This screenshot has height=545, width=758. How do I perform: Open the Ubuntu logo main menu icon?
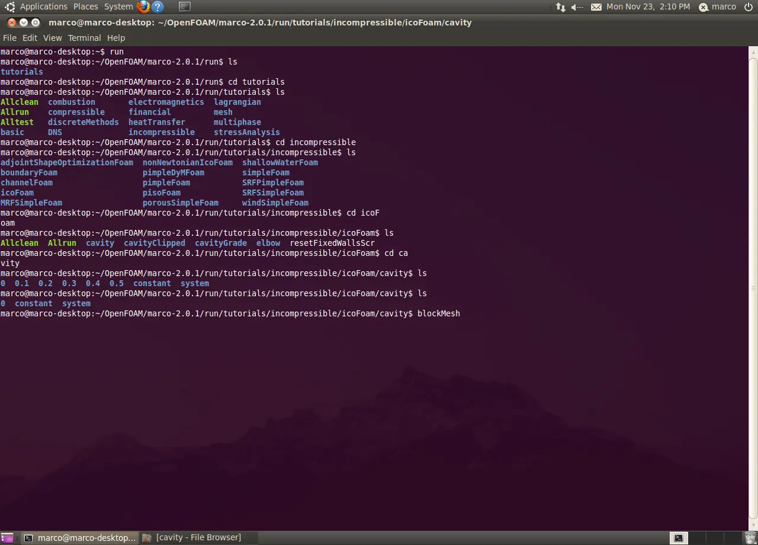click(x=9, y=7)
